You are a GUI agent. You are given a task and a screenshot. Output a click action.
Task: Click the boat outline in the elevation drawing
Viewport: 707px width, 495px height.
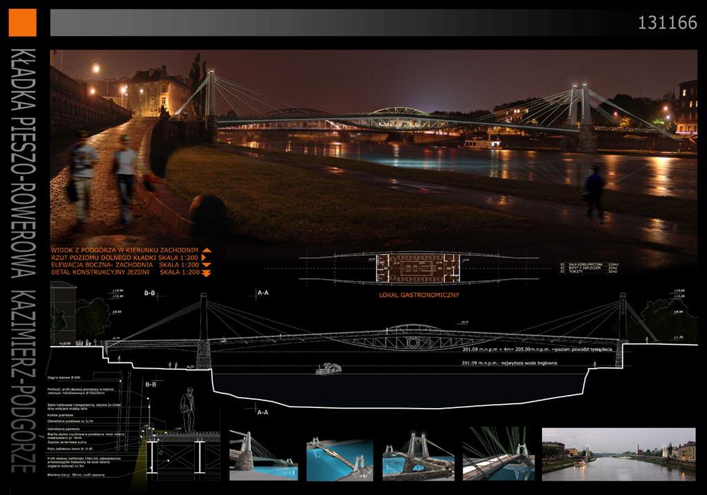click(329, 369)
